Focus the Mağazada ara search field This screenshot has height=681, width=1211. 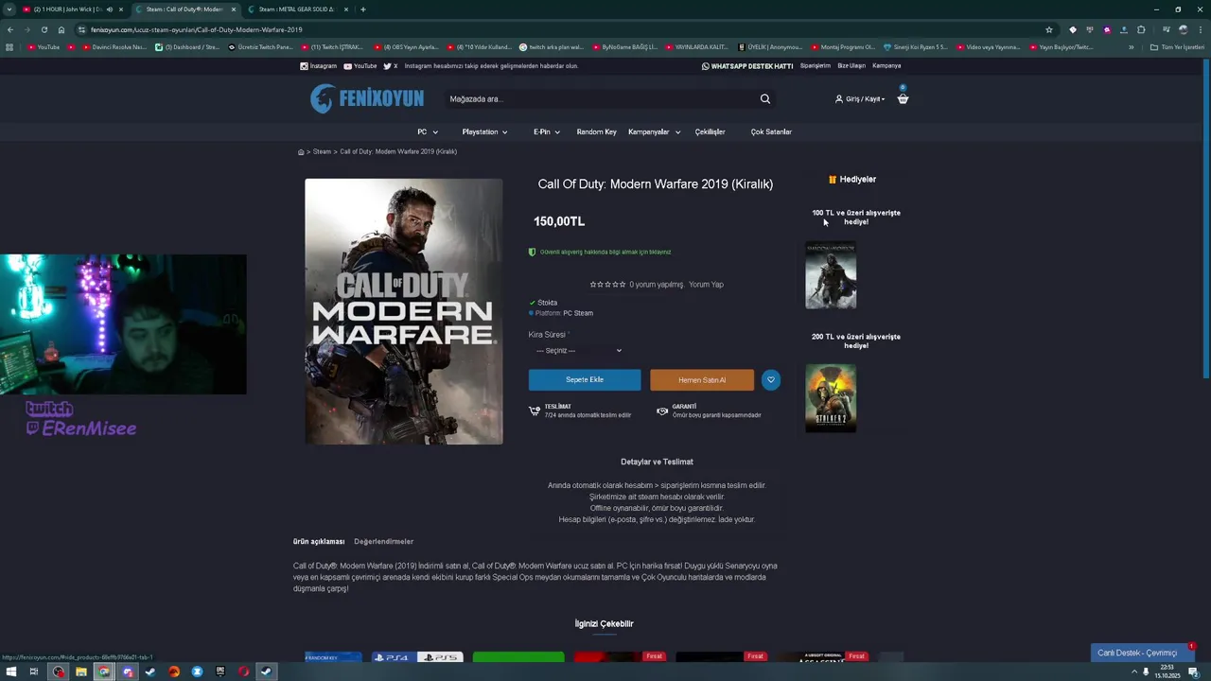pos(601,98)
